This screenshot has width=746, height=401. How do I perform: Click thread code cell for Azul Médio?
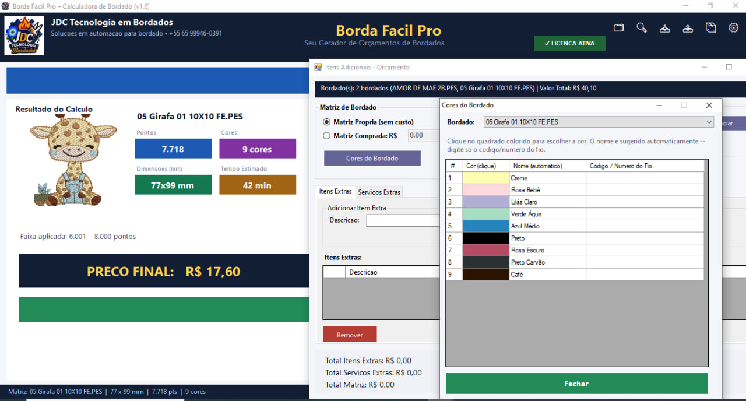pyautogui.click(x=645, y=226)
